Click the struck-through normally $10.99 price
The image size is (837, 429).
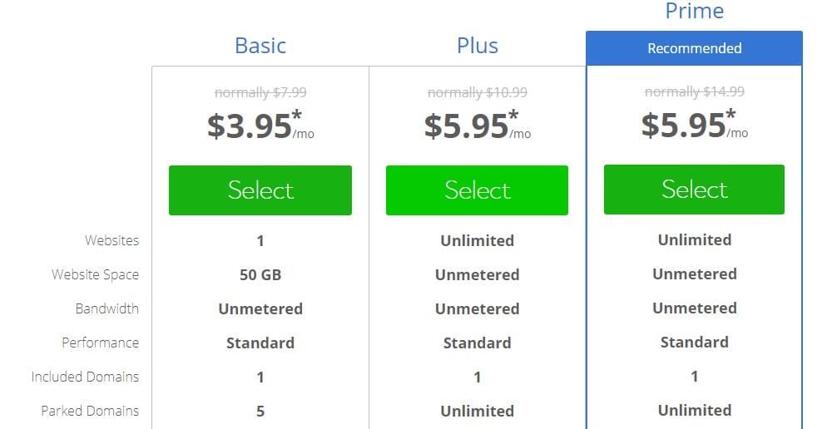(478, 93)
